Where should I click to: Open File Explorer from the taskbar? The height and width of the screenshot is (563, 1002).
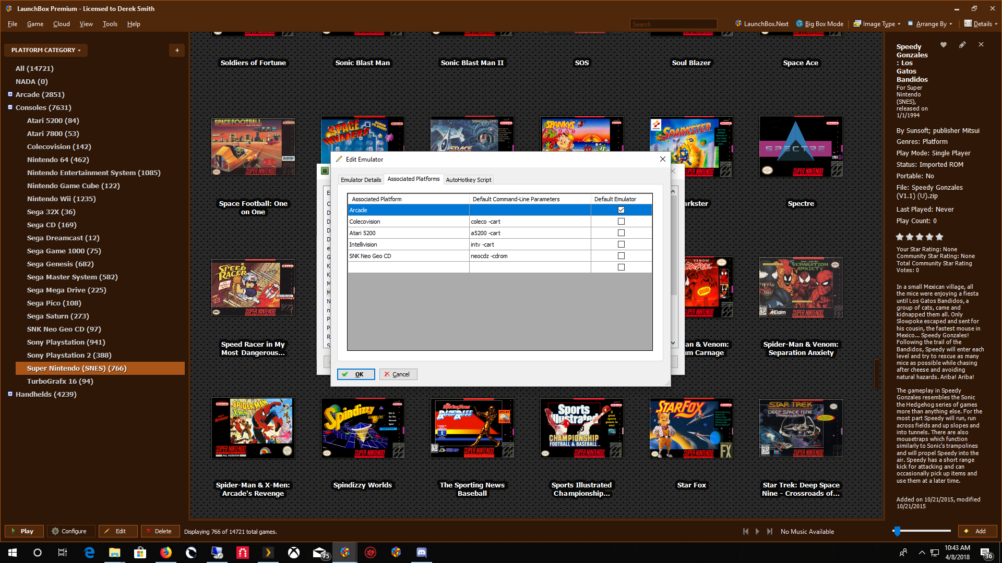click(x=115, y=553)
